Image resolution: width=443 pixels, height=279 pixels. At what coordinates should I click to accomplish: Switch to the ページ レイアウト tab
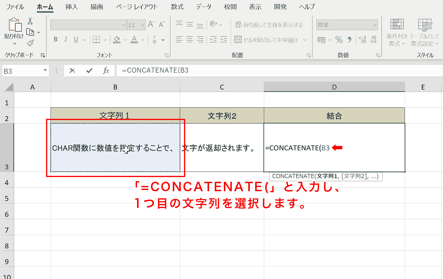[137, 7]
